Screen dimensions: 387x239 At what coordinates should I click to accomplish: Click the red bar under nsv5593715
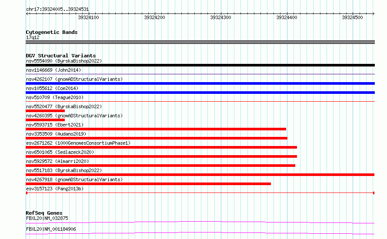[x=156, y=129]
